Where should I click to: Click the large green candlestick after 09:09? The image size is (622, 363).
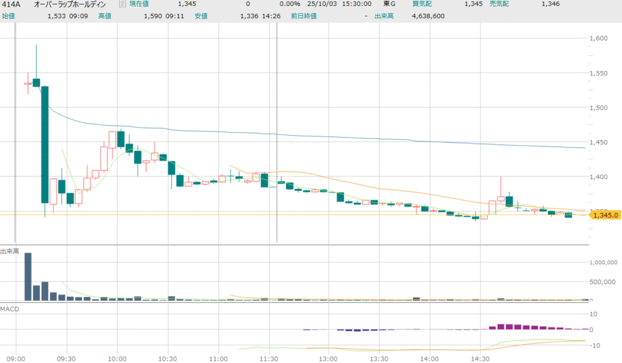point(45,144)
